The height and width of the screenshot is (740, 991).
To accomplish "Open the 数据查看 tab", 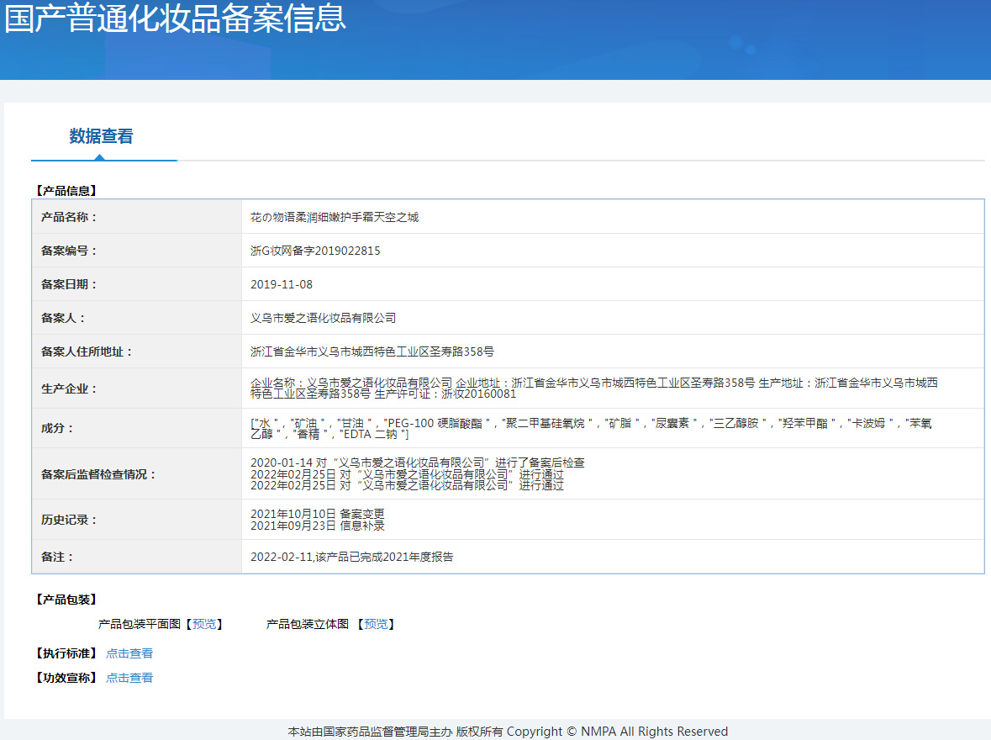I will (101, 136).
